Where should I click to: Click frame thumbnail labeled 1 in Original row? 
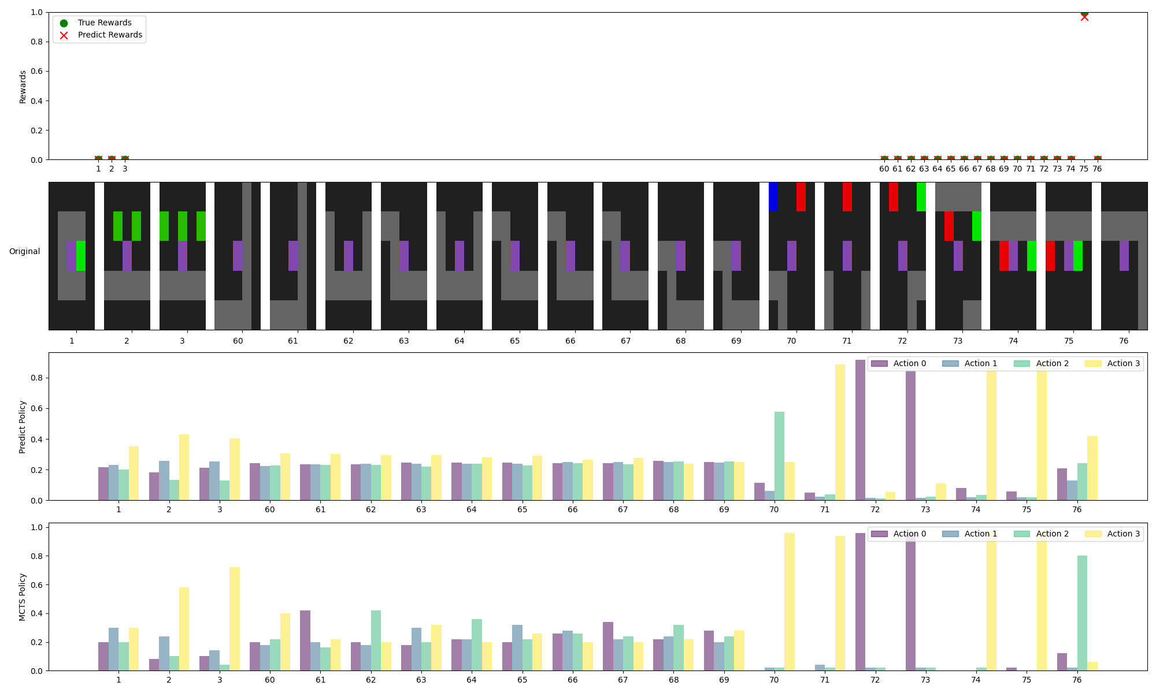point(72,256)
